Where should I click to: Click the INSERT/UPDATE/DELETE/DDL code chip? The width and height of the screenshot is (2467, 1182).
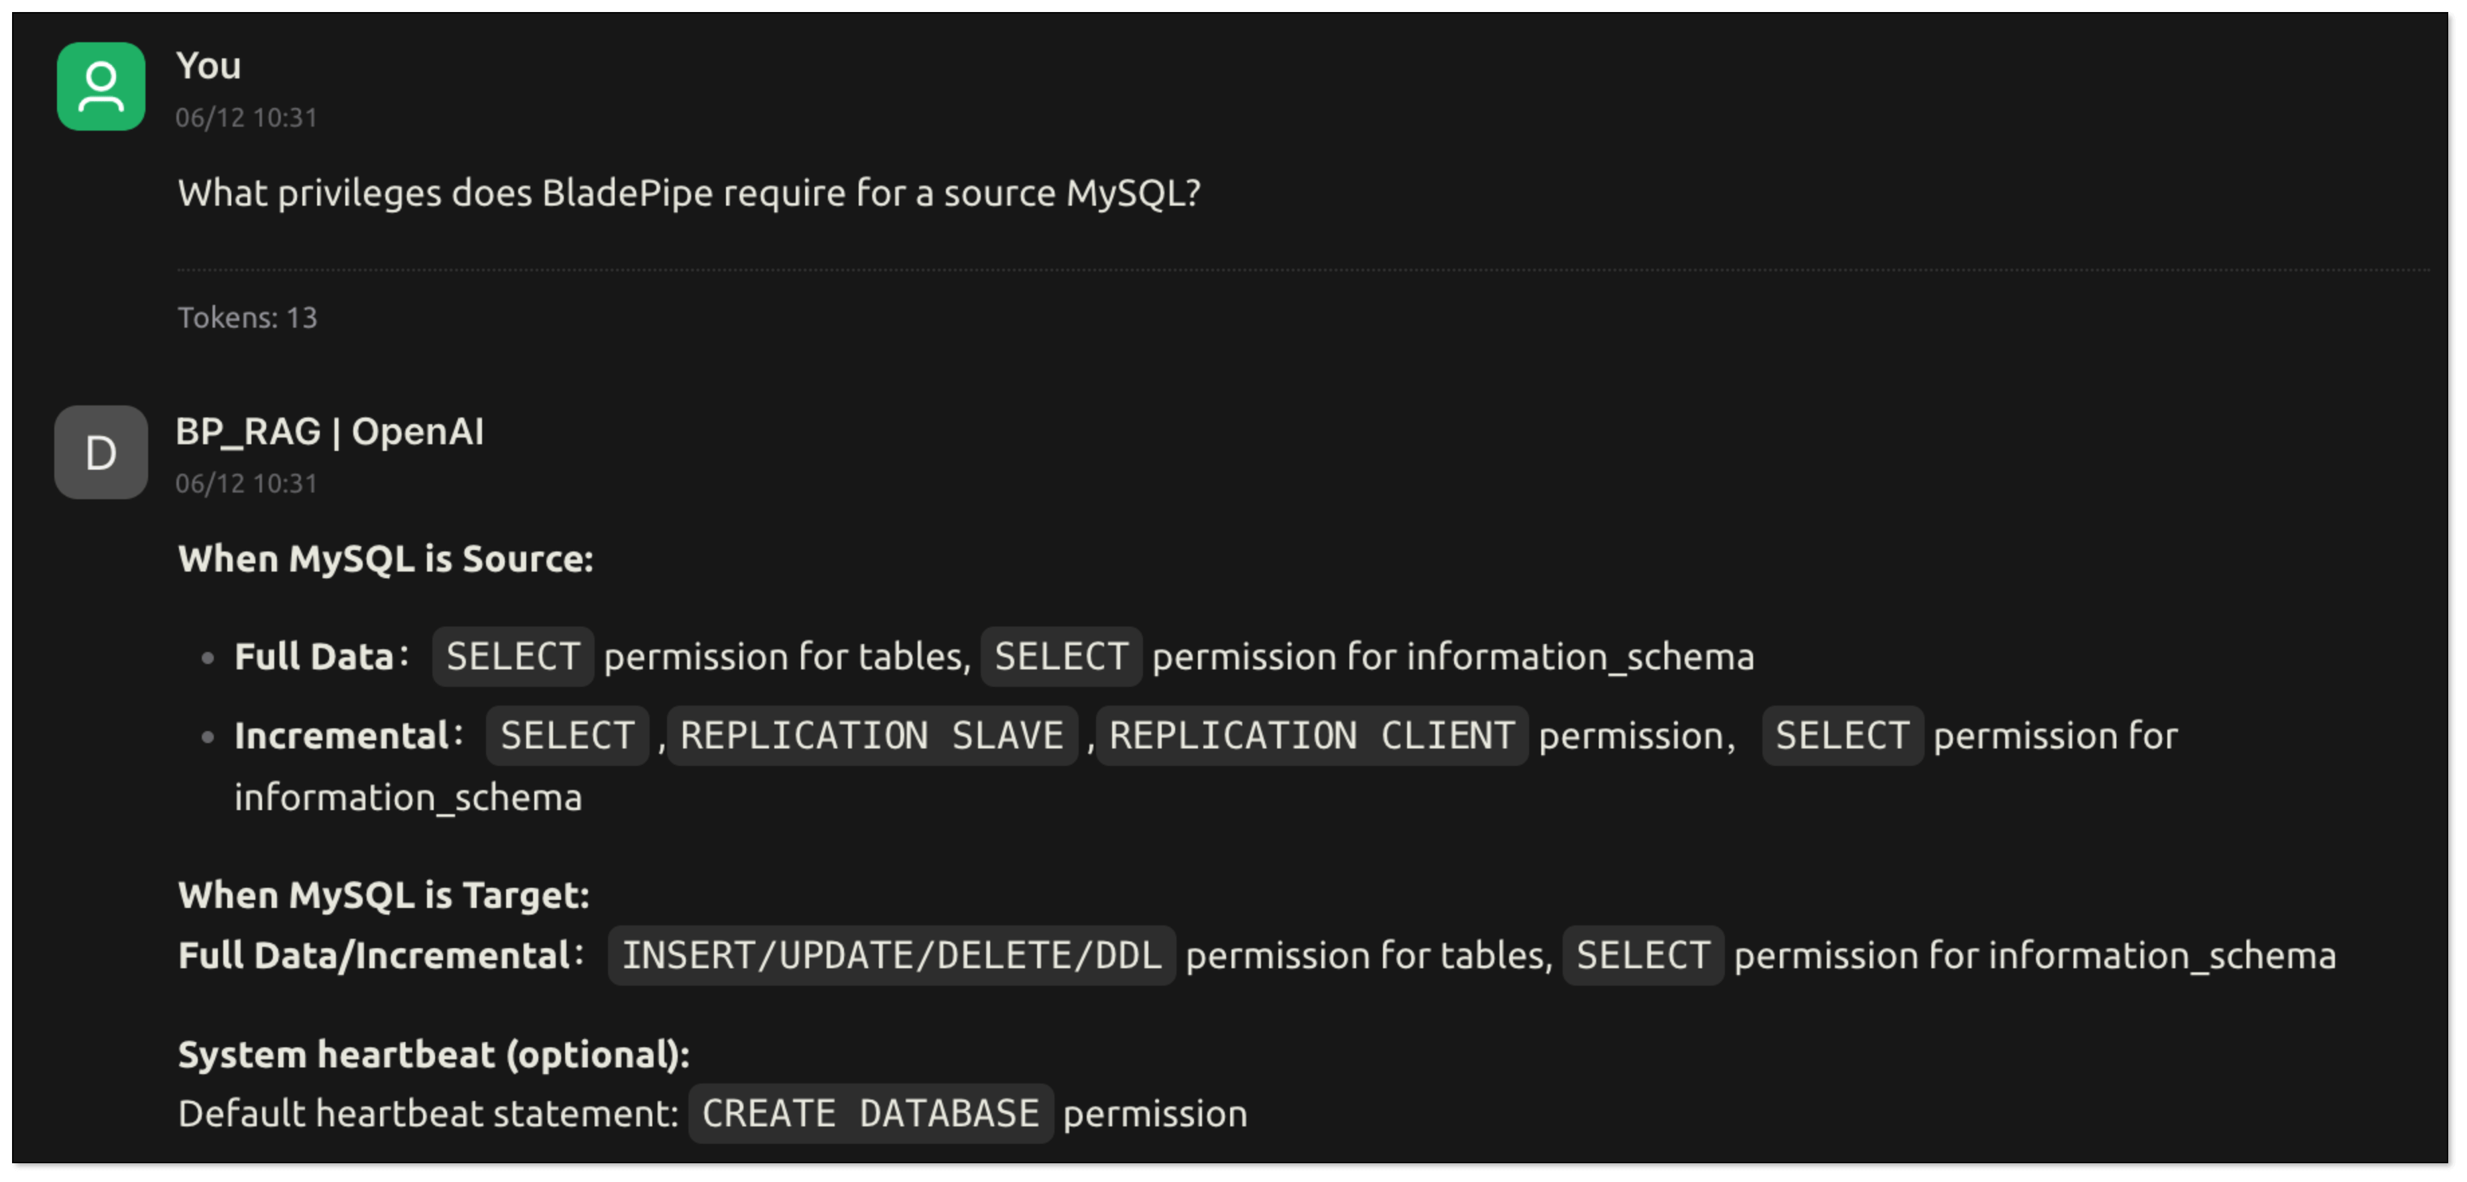click(x=891, y=955)
